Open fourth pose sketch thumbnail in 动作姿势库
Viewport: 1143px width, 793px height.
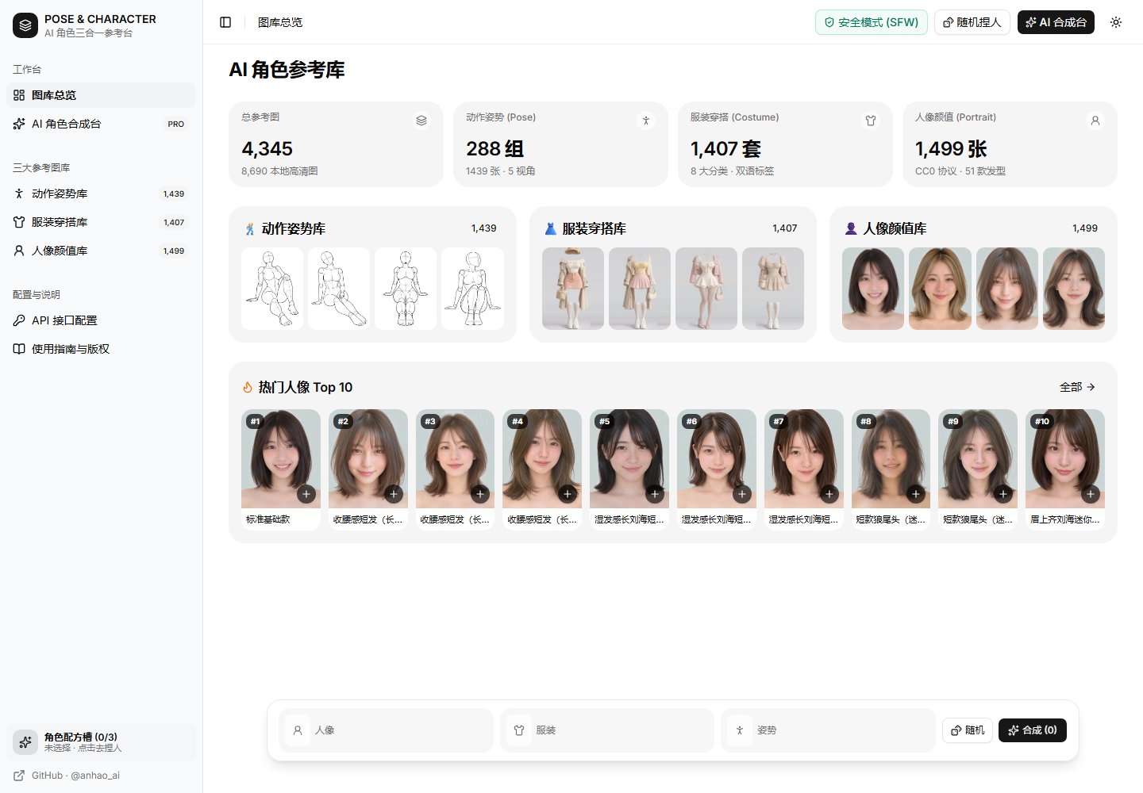(473, 289)
